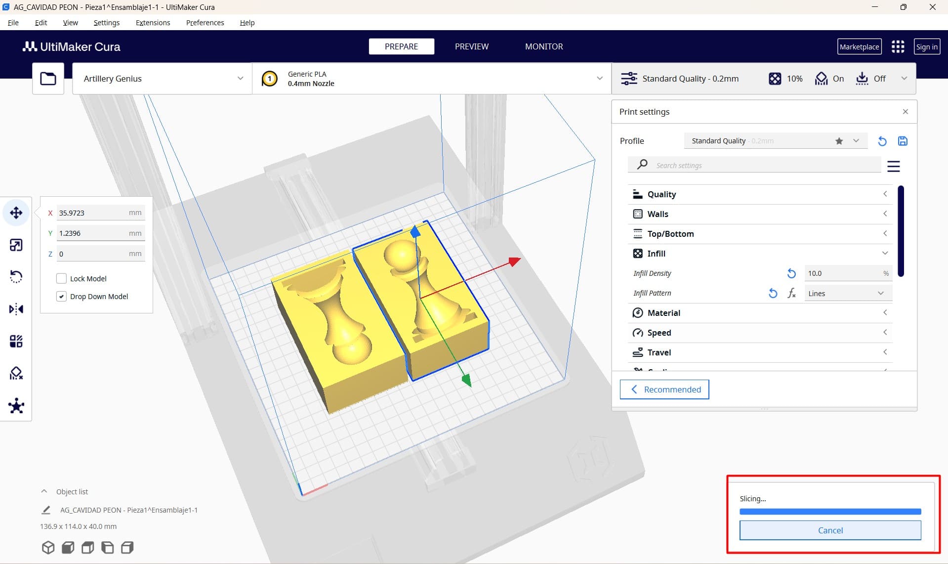Image resolution: width=948 pixels, height=564 pixels.
Task: Switch to right side view cube
Action: [x=127, y=548]
